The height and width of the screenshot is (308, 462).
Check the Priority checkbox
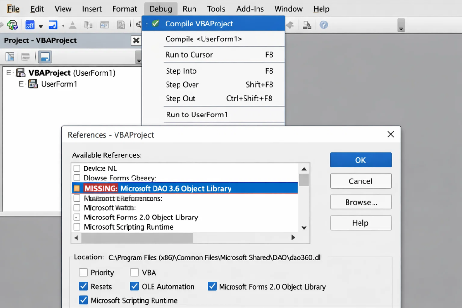click(x=84, y=272)
